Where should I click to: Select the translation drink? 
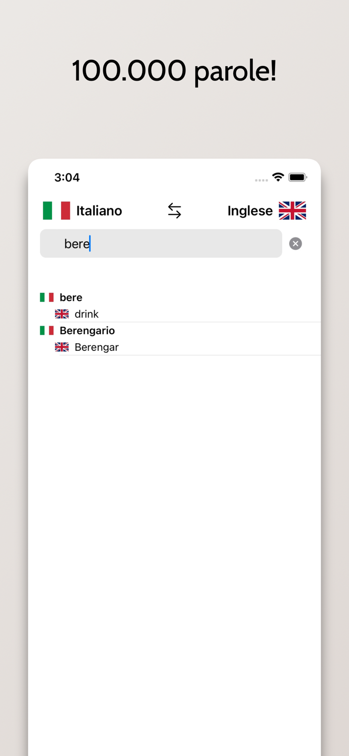point(86,313)
